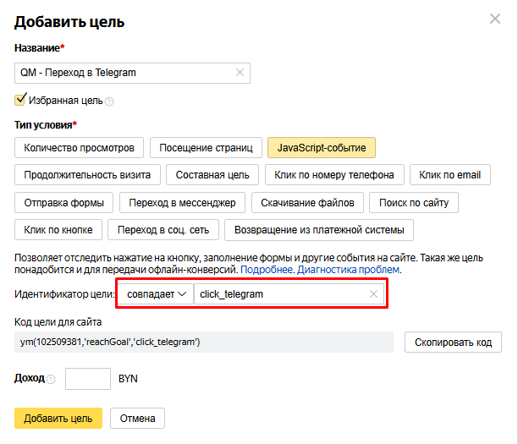Expand the совпадает condition dropdown
Image resolution: width=518 pixels, height=444 pixels.
(x=156, y=293)
